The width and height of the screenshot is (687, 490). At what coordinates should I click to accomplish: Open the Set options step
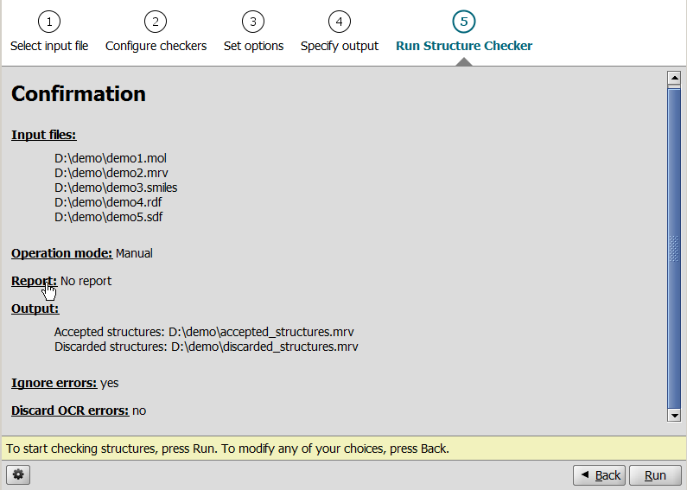coord(253,46)
